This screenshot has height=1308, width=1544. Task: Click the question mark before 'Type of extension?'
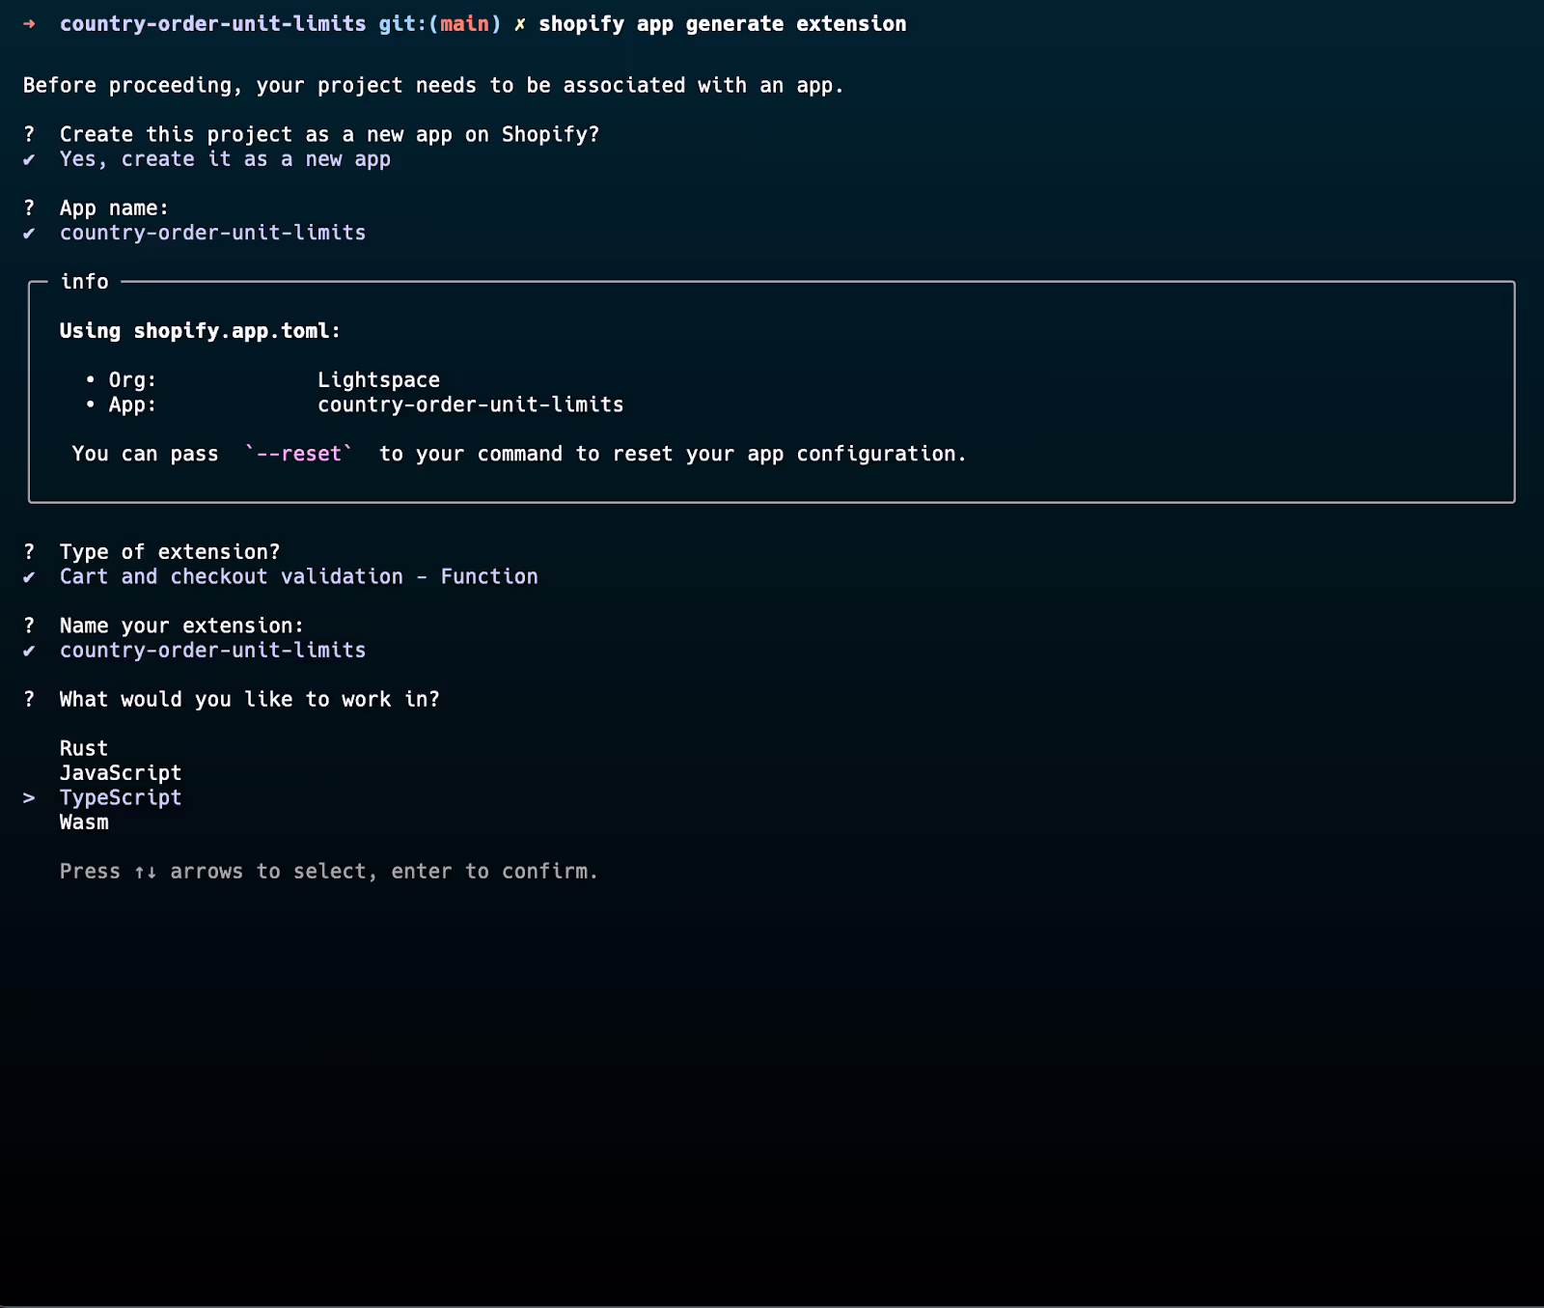tap(29, 552)
